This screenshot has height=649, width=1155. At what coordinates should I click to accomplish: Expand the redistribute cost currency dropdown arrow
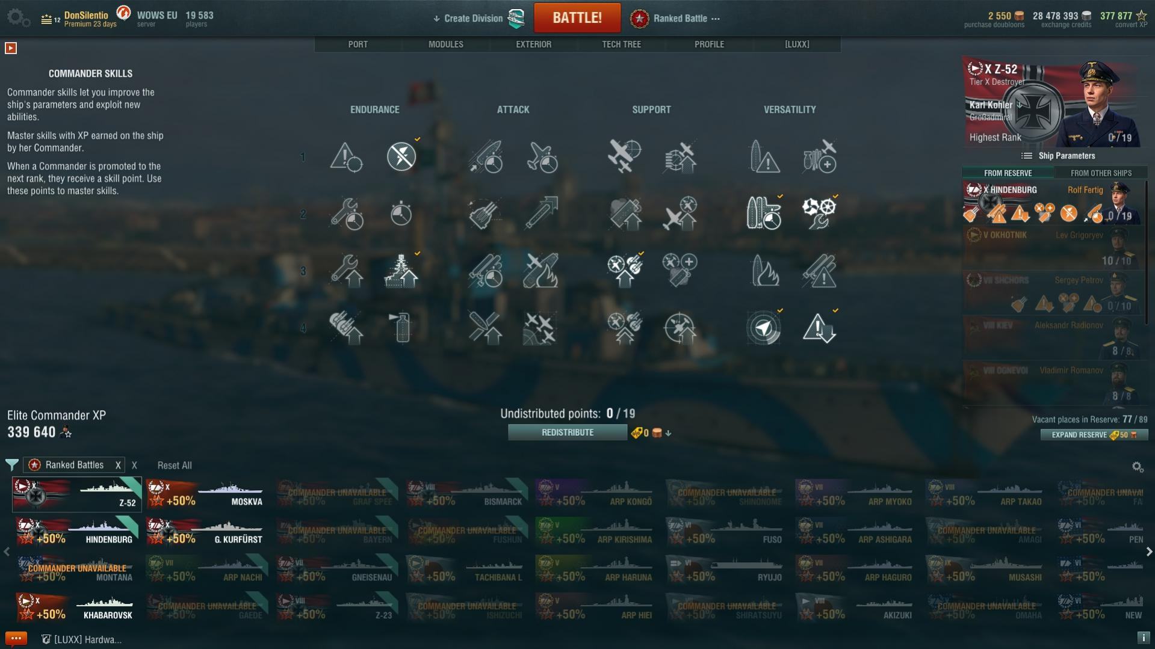pos(668,433)
